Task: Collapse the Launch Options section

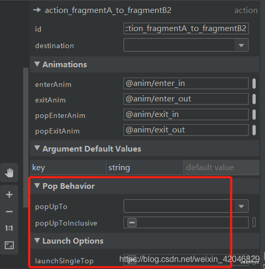Action: pos(37,241)
